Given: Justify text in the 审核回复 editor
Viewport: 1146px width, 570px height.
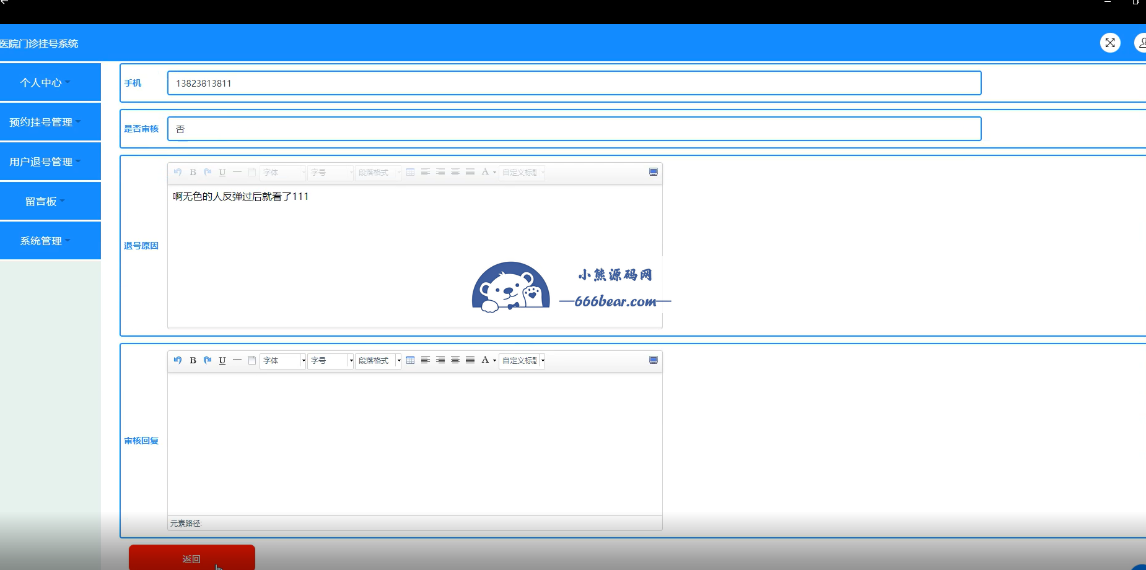Looking at the screenshot, I should pos(470,360).
